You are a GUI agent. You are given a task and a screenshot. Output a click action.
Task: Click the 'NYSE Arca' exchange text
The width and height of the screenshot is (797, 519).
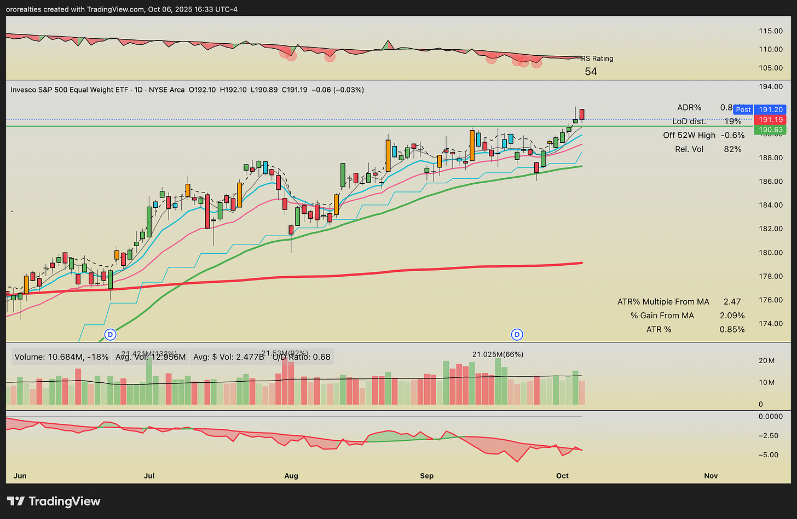(166, 90)
